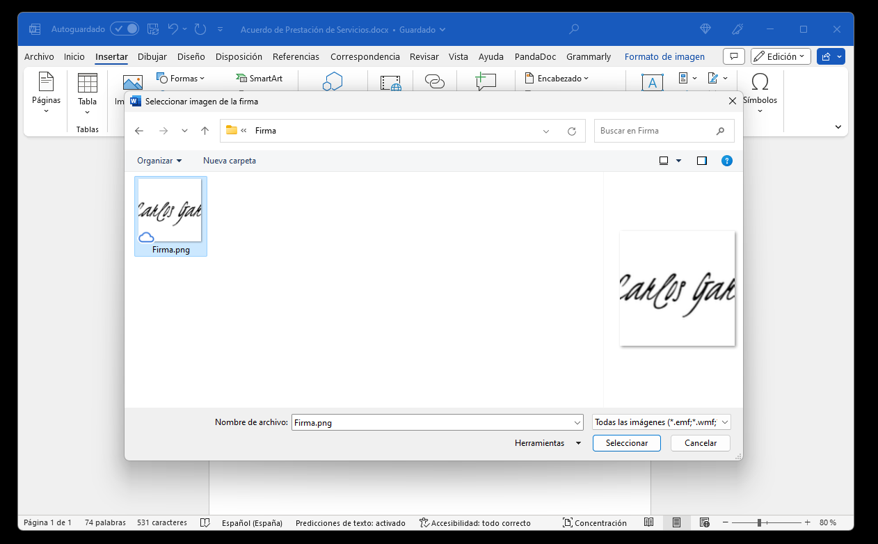Click the link chain icon
The image size is (878, 544).
point(435,82)
